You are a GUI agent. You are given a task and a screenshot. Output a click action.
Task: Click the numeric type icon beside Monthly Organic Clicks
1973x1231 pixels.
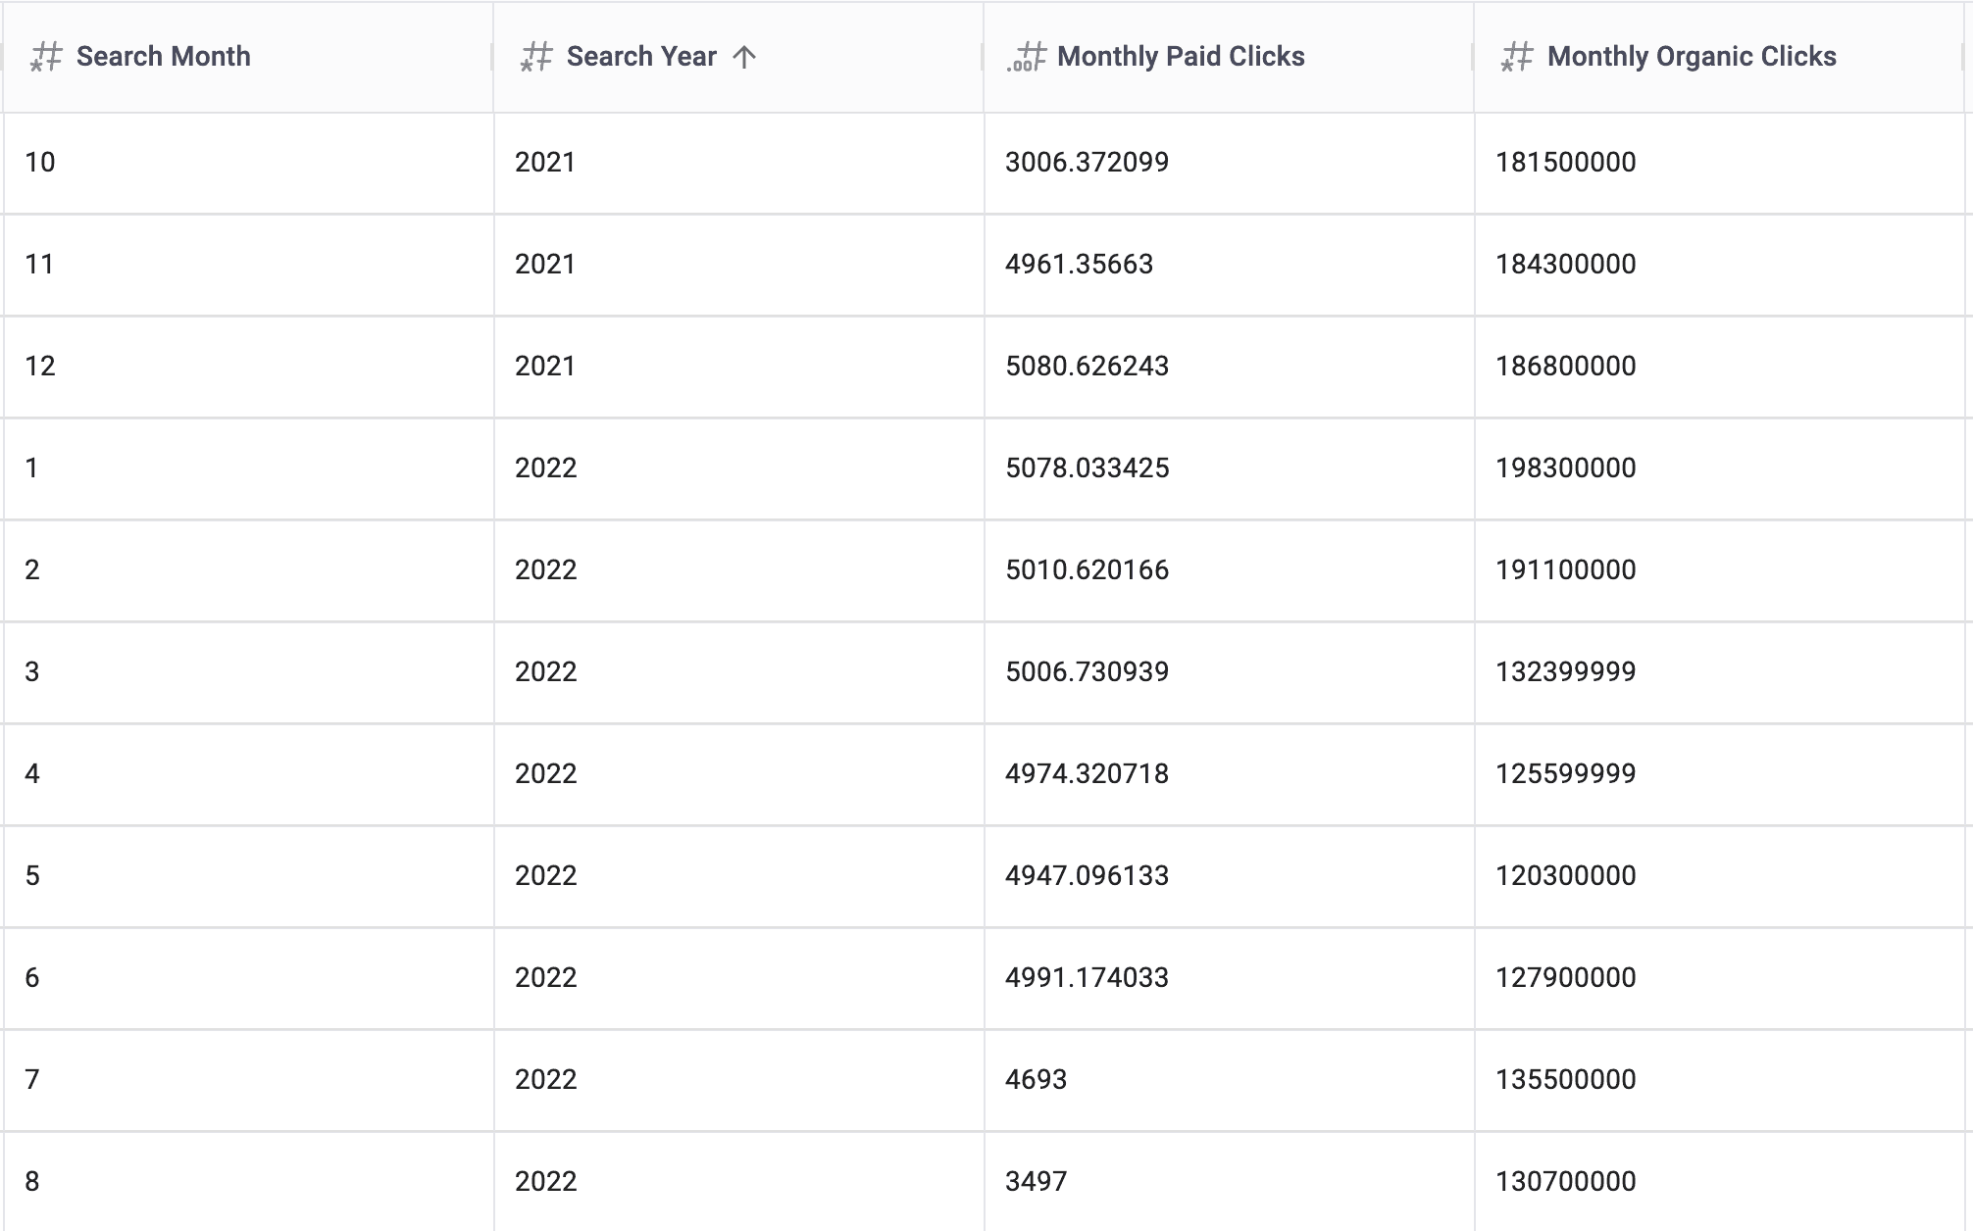tap(1515, 56)
